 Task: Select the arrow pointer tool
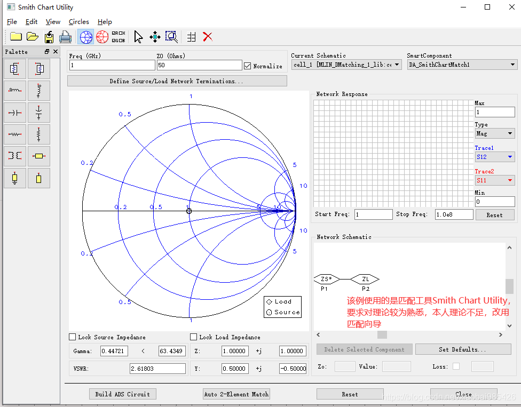(138, 37)
